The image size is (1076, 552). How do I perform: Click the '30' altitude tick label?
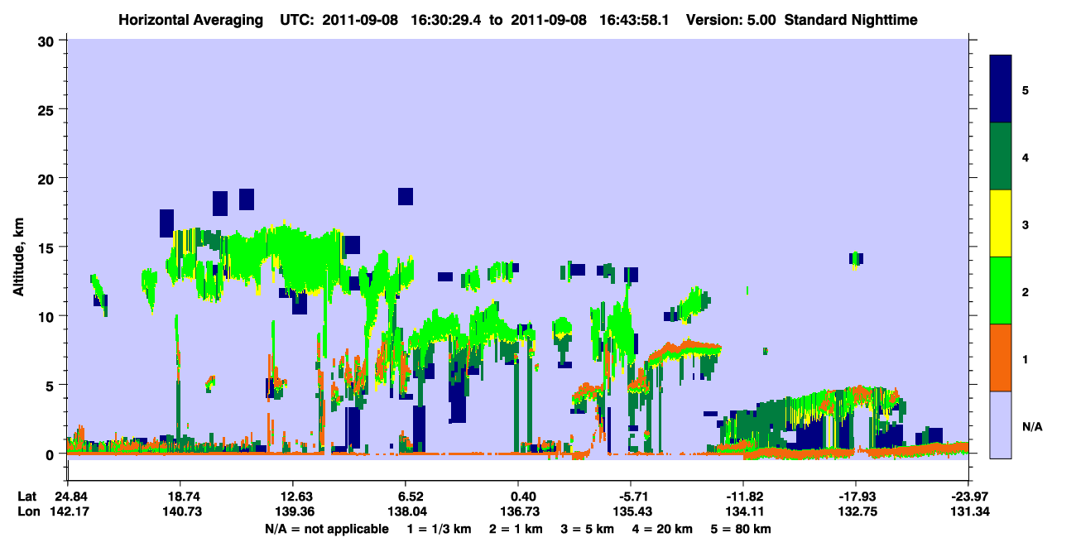(48, 41)
